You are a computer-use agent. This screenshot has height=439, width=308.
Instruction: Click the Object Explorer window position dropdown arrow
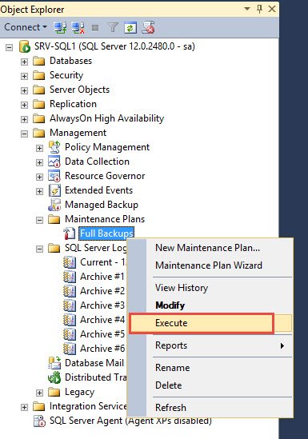click(247, 9)
